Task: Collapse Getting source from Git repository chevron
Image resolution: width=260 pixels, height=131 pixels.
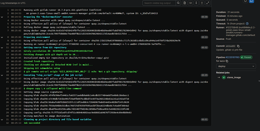Action: point(2,47)
